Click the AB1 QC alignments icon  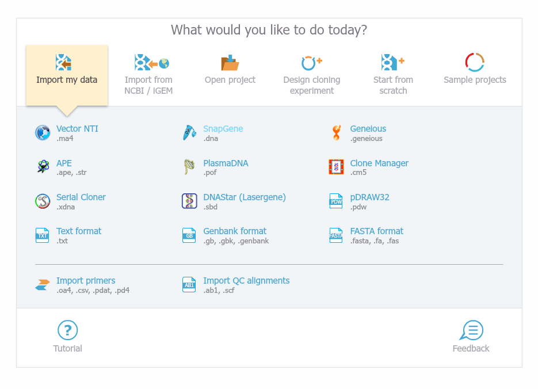tap(189, 285)
